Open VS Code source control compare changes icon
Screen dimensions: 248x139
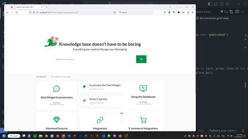click(231, 12)
